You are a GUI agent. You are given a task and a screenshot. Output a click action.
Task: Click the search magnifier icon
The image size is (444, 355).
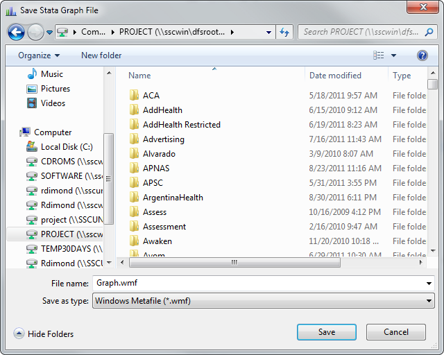click(x=429, y=32)
